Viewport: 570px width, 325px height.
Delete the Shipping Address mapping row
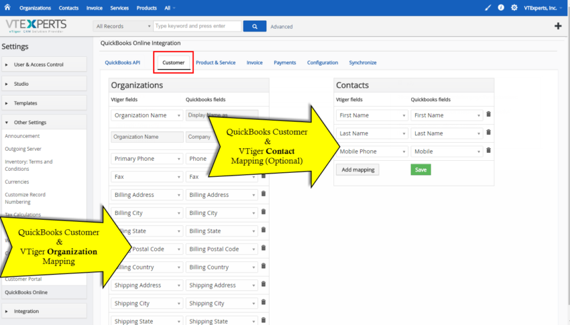264,284
